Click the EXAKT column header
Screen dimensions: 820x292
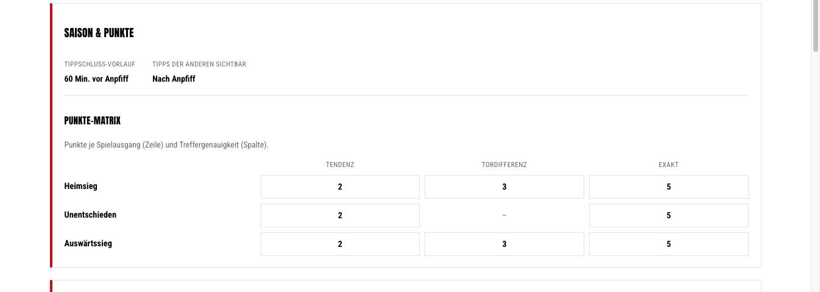tap(669, 165)
